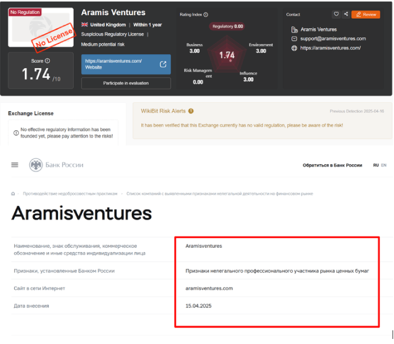Viewport: 394px width, 344px height.
Task: Click the WikiBit Risk Alerts warning icon
Action: click(191, 111)
